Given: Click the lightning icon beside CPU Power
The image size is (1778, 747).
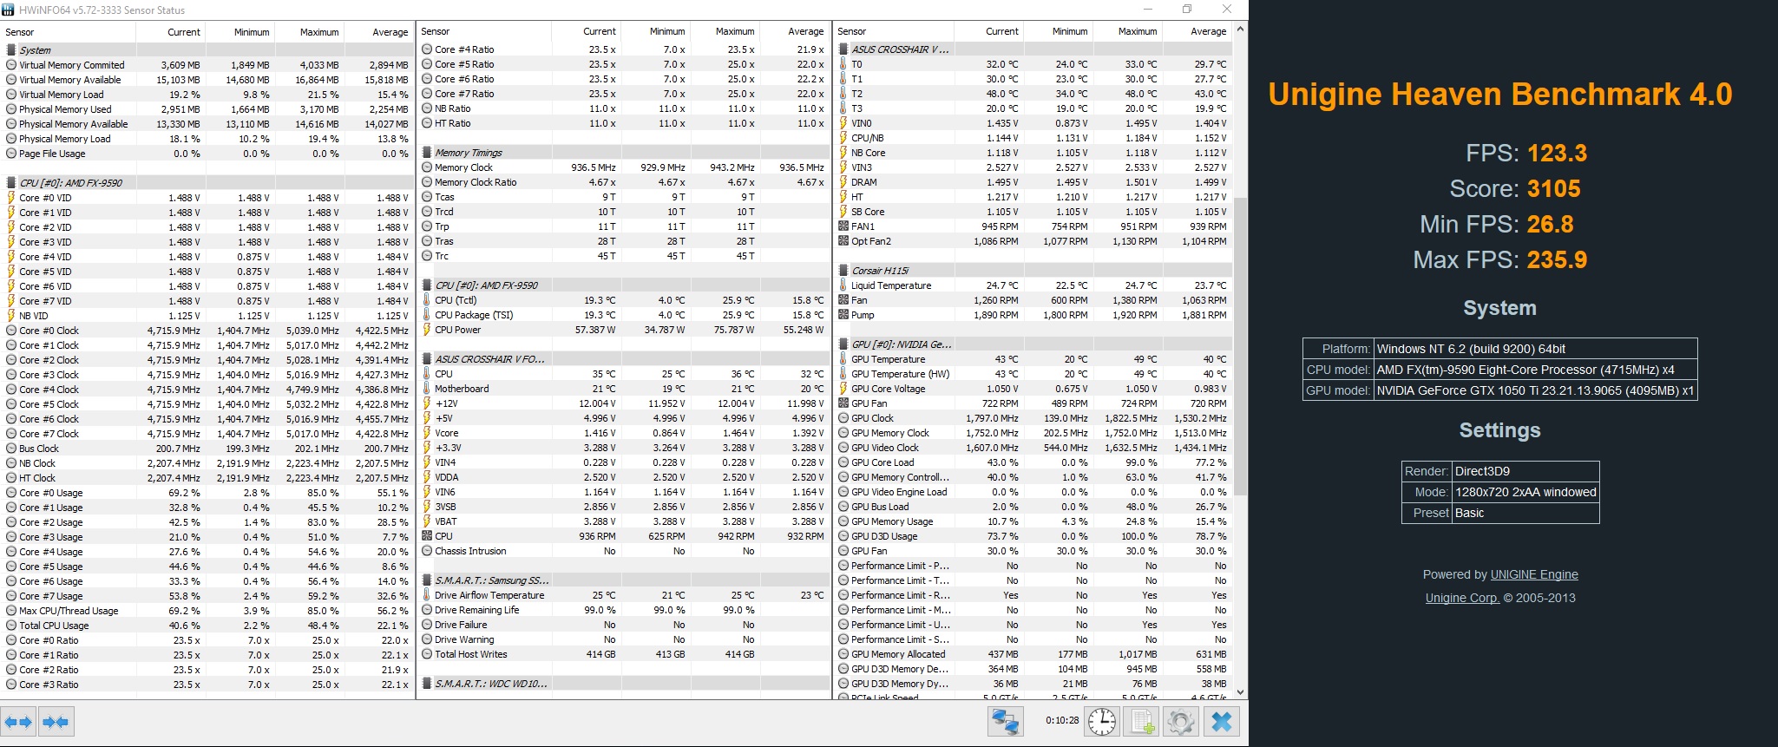Looking at the screenshot, I should 427,330.
